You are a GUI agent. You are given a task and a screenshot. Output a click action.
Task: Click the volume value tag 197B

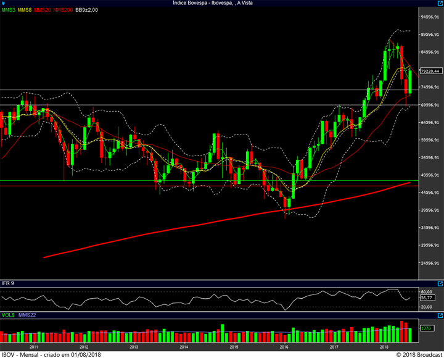tap(425, 329)
